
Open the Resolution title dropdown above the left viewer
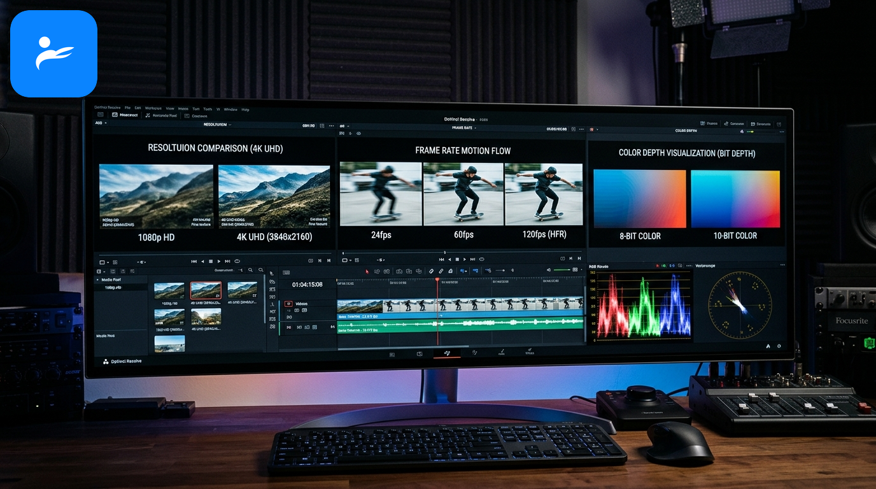[x=216, y=125]
